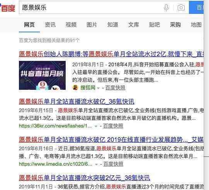Switch to the 视频 tab
The image size is (209, 190).
[71, 25]
